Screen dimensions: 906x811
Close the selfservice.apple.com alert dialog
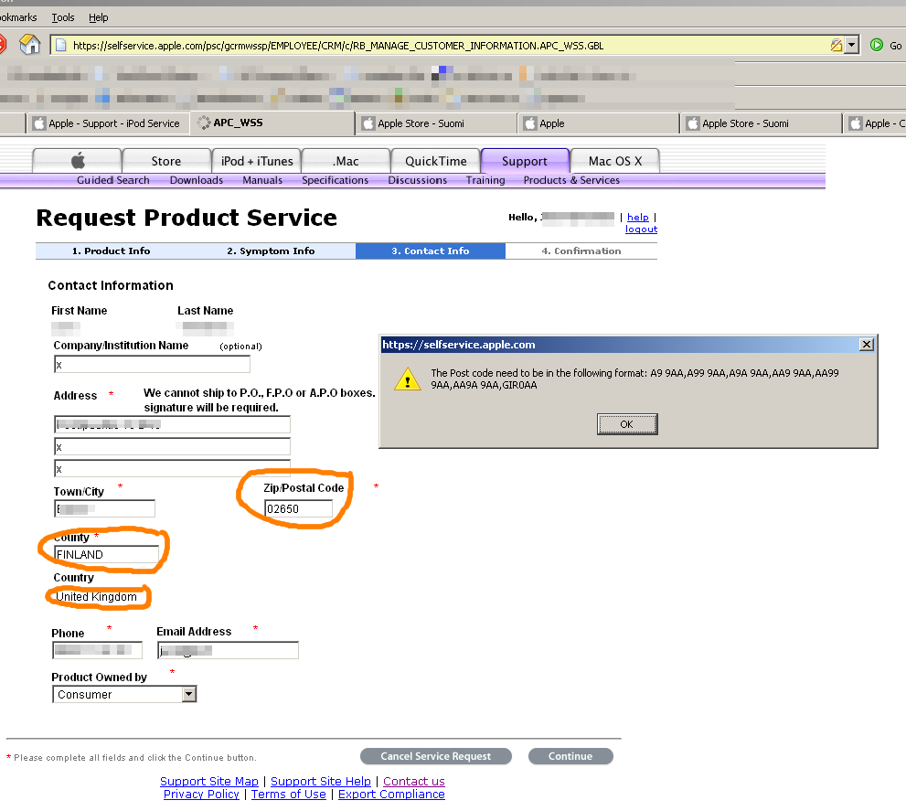point(866,345)
